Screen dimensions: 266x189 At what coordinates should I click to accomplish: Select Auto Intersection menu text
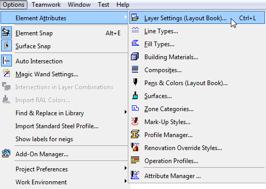click(x=39, y=61)
